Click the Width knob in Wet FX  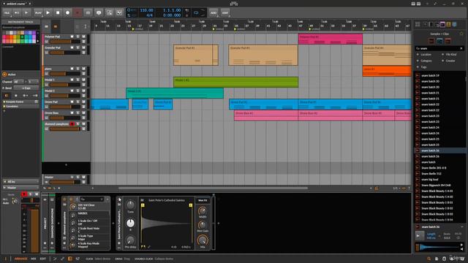(203, 211)
